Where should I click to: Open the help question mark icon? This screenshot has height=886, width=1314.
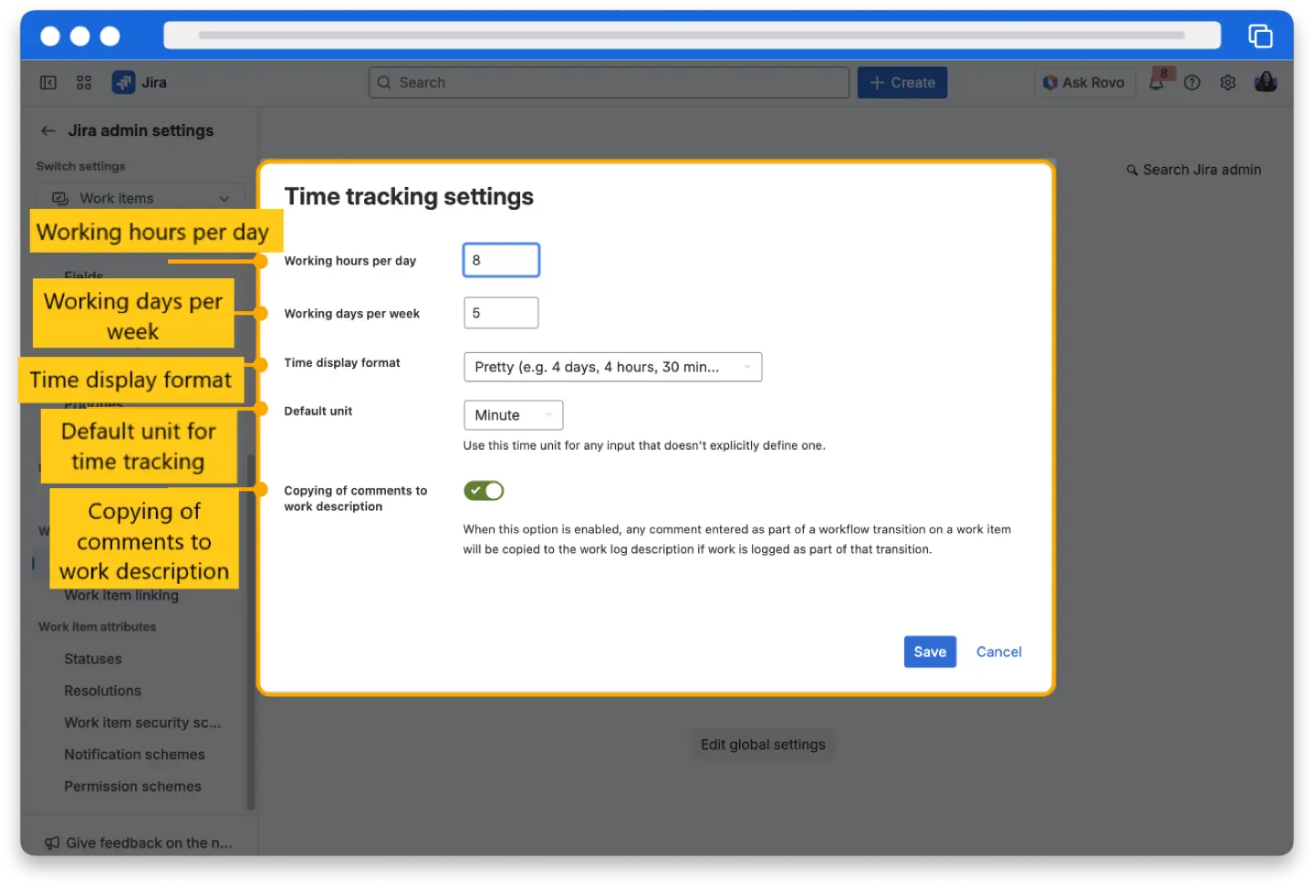point(1192,82)
